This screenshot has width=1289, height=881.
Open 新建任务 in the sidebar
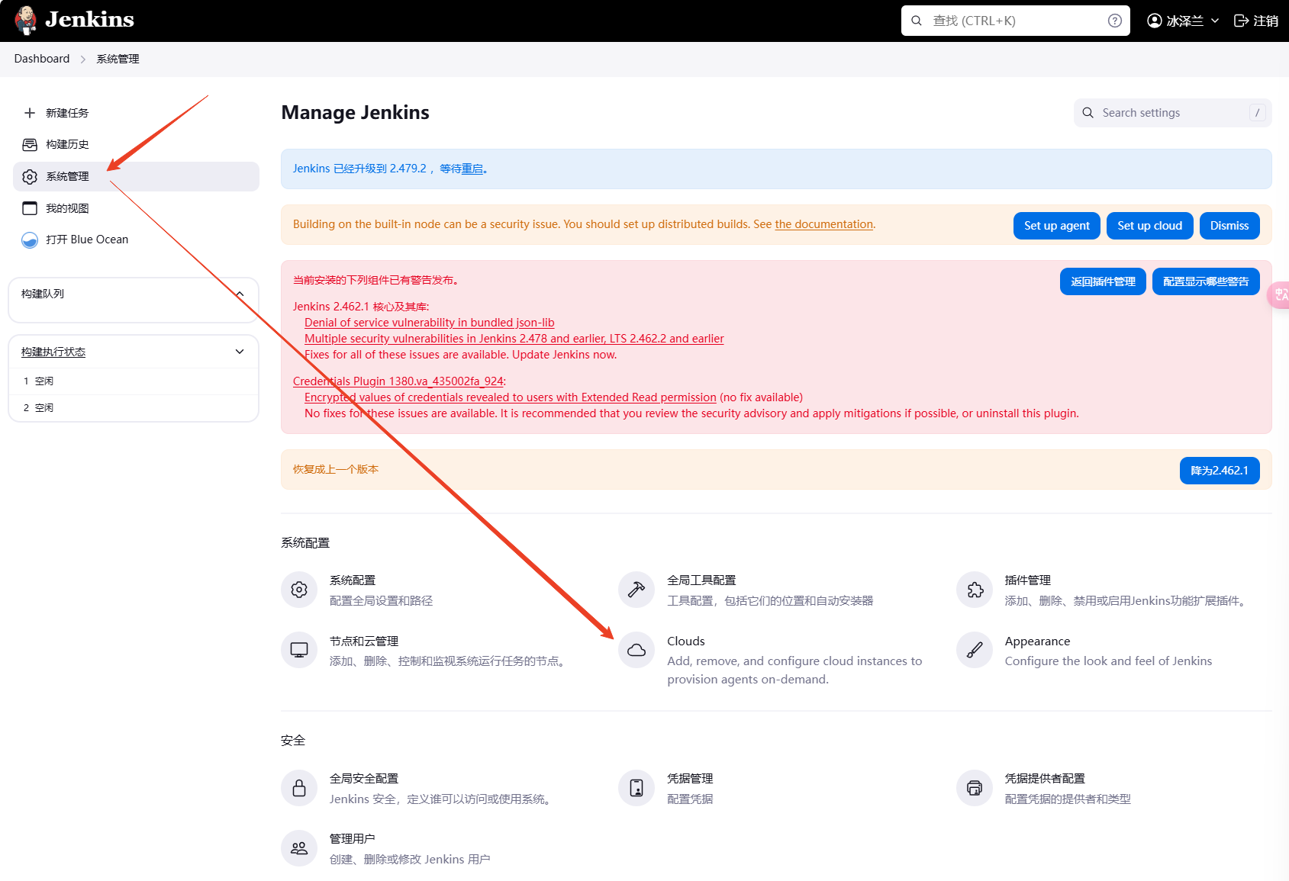67,113
